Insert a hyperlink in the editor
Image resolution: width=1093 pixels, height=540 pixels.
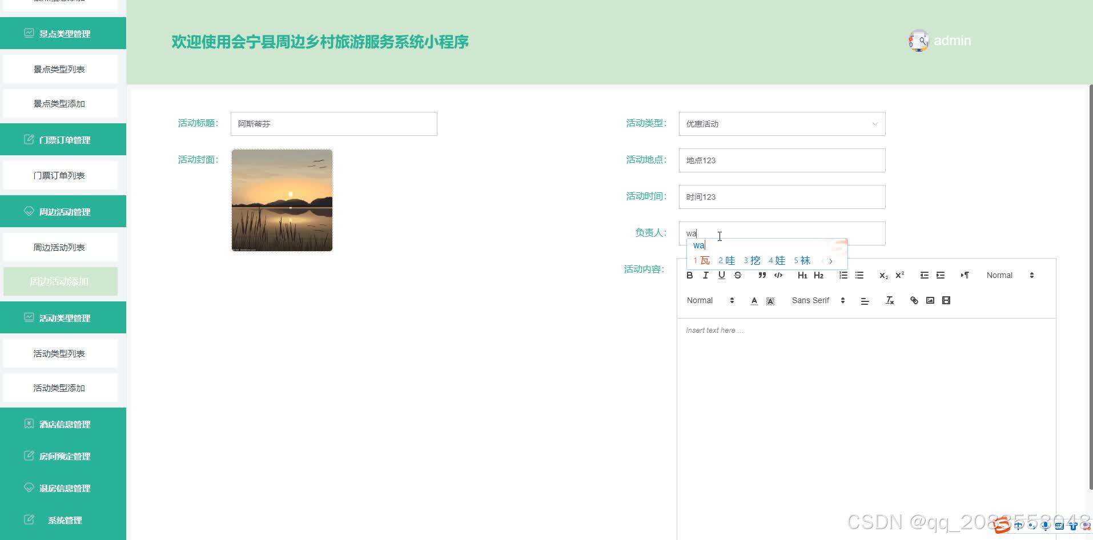914,300
